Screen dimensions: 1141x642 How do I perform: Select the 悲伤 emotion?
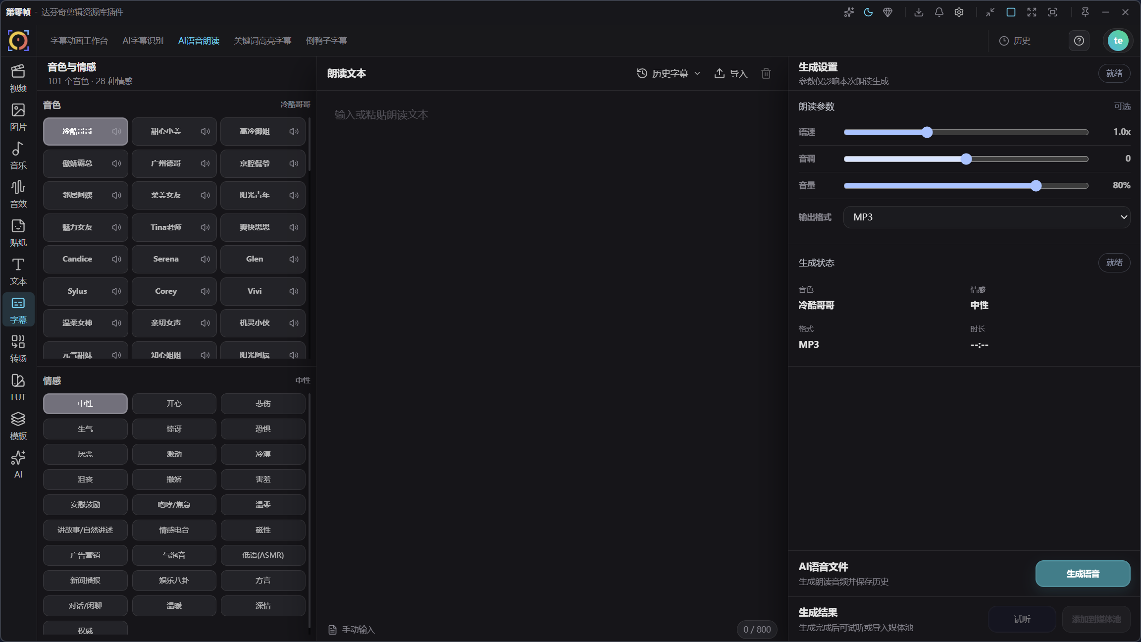click(x=263, y=404)
